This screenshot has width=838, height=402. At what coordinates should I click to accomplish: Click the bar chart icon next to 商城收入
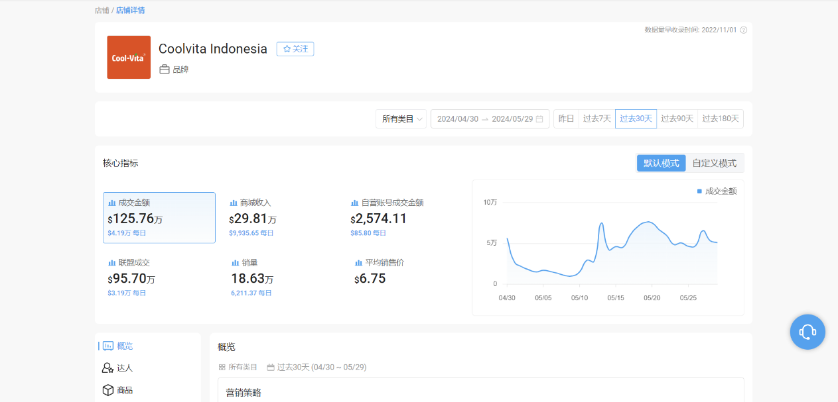234,203
